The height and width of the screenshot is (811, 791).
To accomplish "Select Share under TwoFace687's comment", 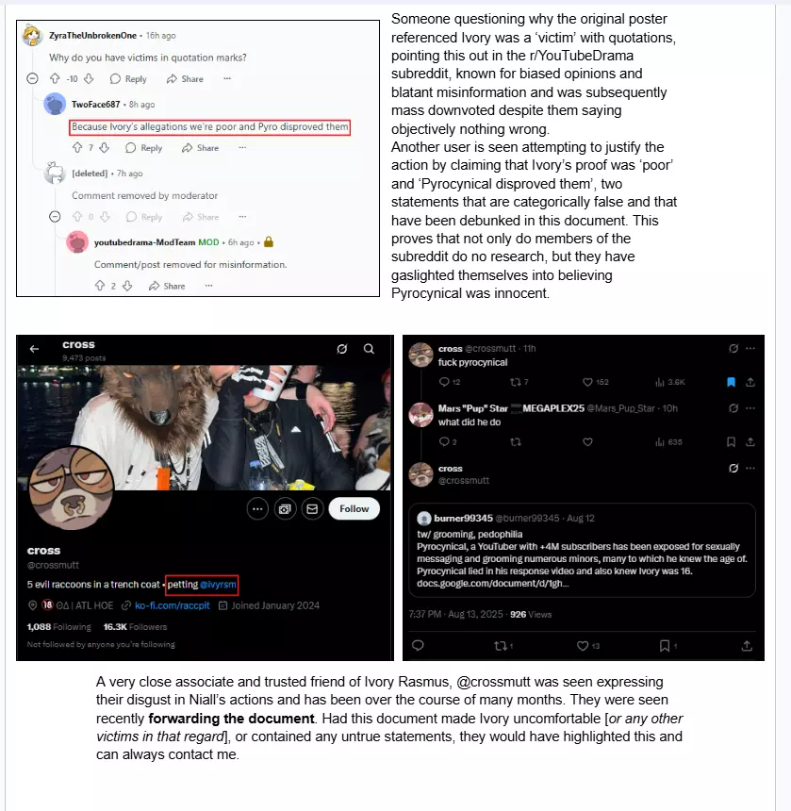I will point(200,148).
